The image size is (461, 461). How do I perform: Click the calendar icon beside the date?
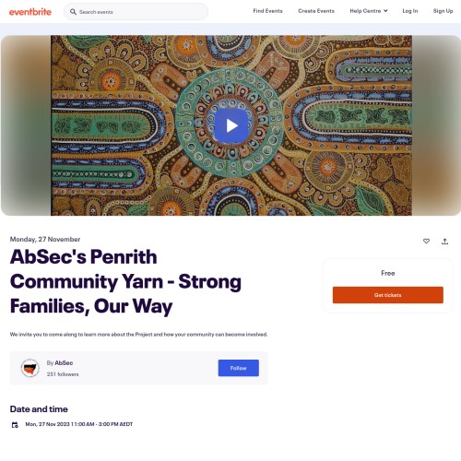pyautogui.click(x=15, y=425)
